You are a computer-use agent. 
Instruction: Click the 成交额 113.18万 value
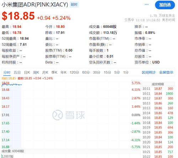pos(110,33)
